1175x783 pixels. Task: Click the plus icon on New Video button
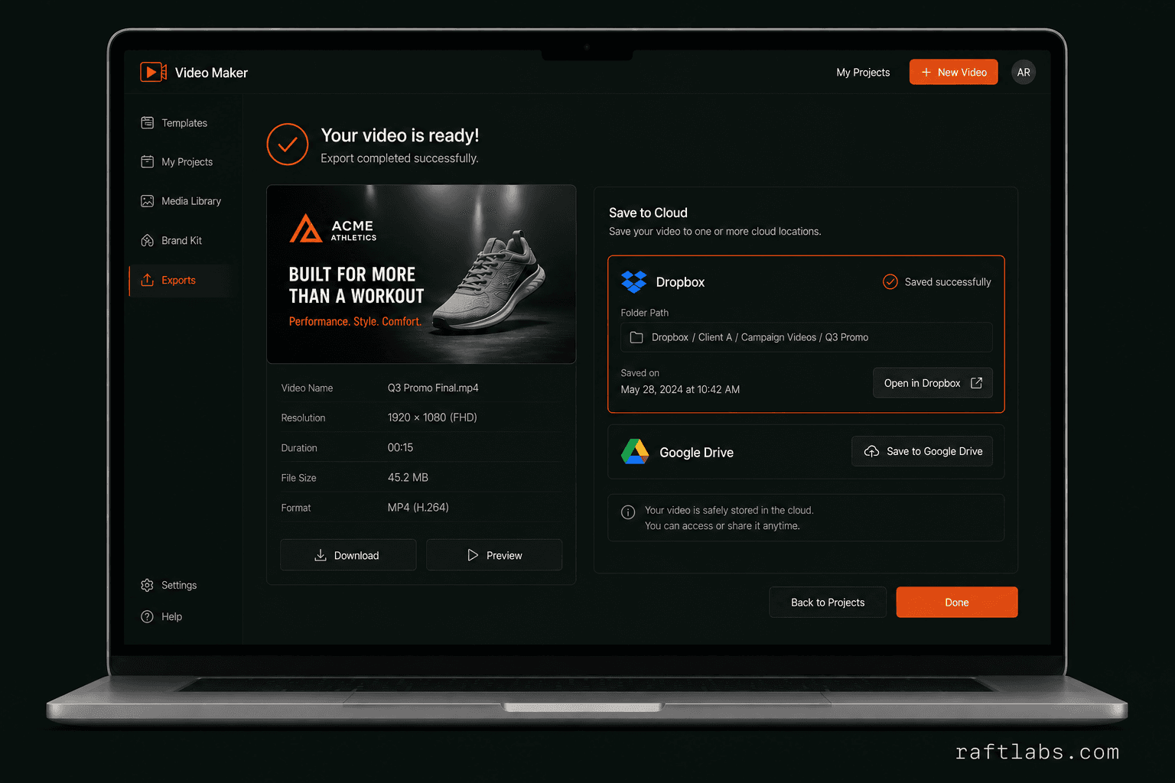click(926, 72)
